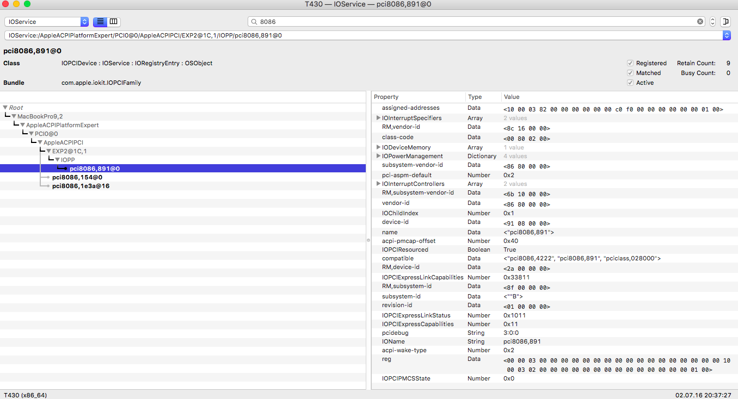Select the pci8086,891@0 tree entry
This screenshot has width=738, height=399.
[95, 169]
